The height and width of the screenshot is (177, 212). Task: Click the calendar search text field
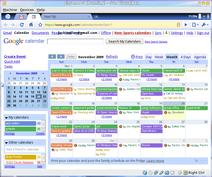75,41
